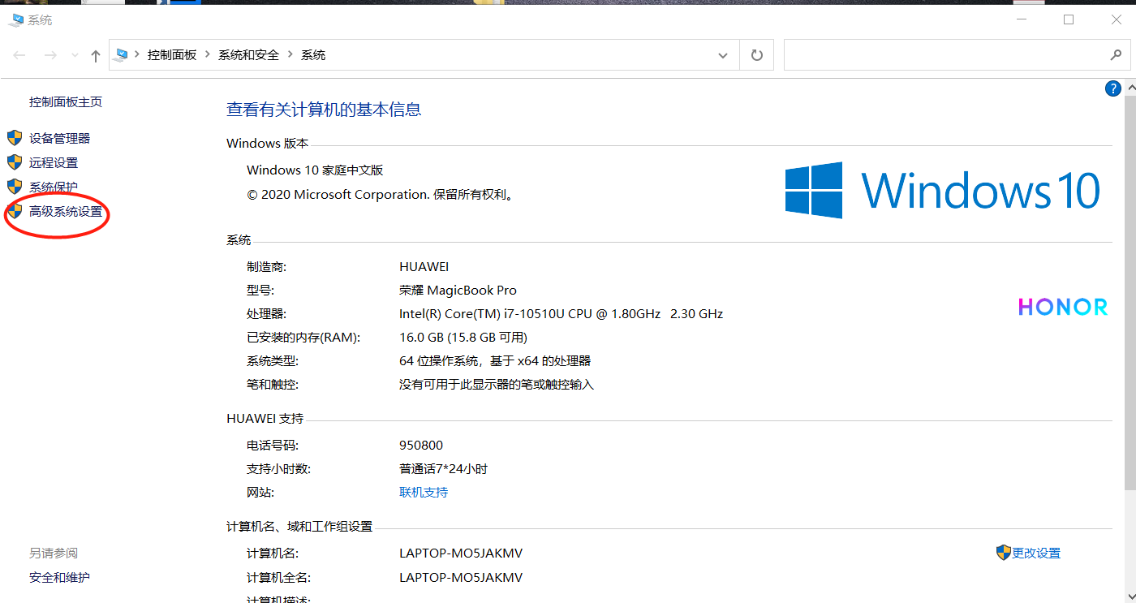Image resolution: width=1136 pixels, height=603 pixels.
Task: Click scrollbar up arrow
Action: (x=1130, y=88)
